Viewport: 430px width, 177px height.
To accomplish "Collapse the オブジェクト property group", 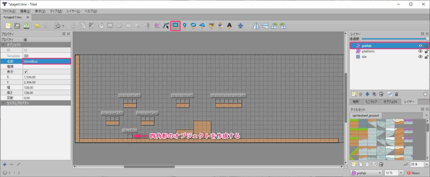I will [x=3, y=45].
